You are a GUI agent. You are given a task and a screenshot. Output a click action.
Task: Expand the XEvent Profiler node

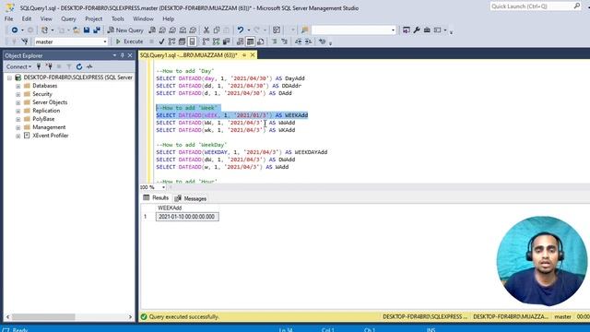point(18,136)
